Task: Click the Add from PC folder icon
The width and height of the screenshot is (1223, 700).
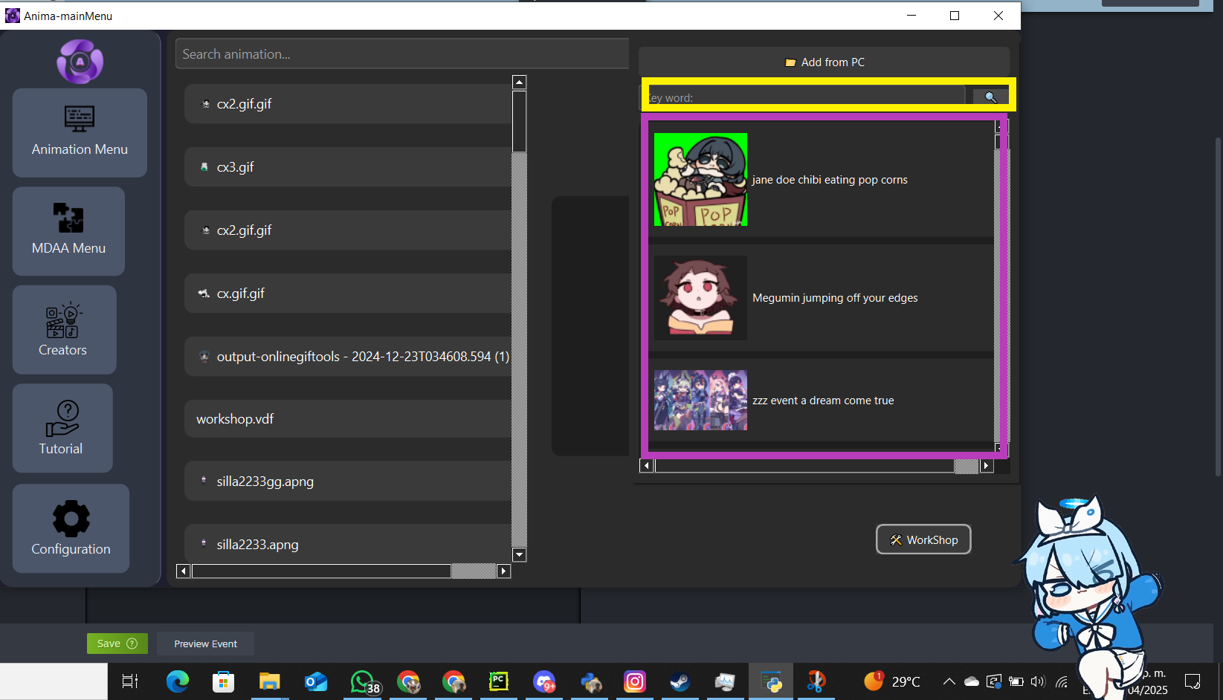Action: pos(790,62)
